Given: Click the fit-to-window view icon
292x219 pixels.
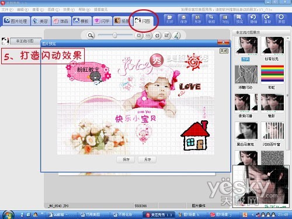Looking at the screenshot, I should point(139,36).
